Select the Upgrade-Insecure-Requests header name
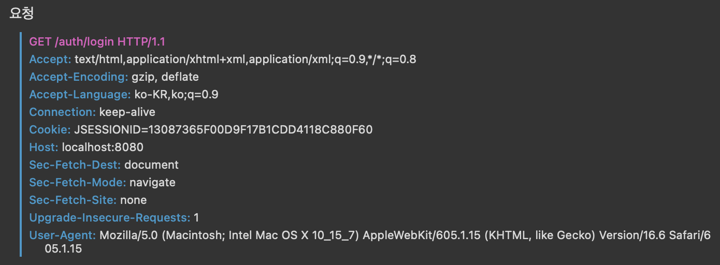The height and width of the screenshot is (265, 720). (109, 218)
